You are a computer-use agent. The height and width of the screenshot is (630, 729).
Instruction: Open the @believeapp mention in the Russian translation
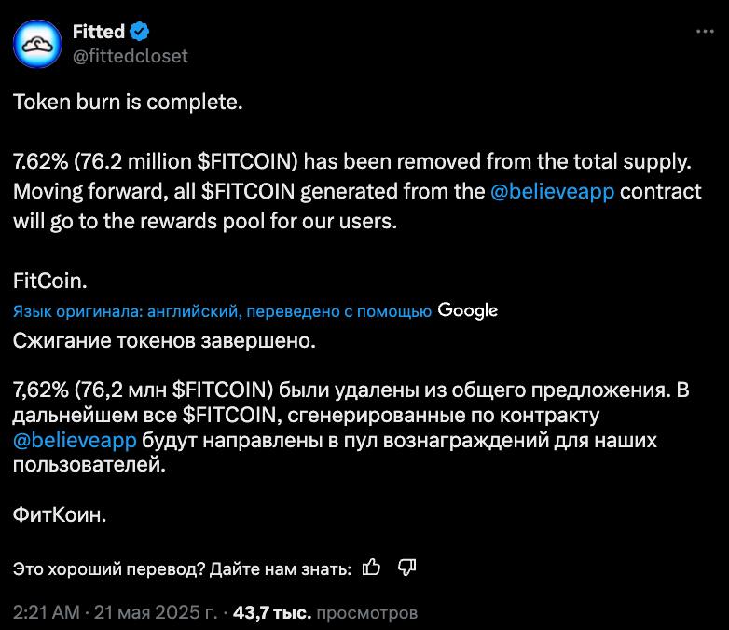tap(75, 440)
